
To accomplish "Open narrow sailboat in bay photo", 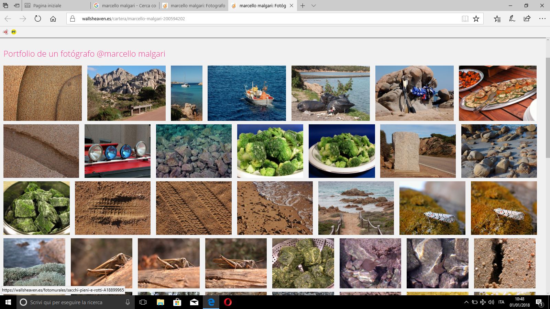I will point(187,93).
